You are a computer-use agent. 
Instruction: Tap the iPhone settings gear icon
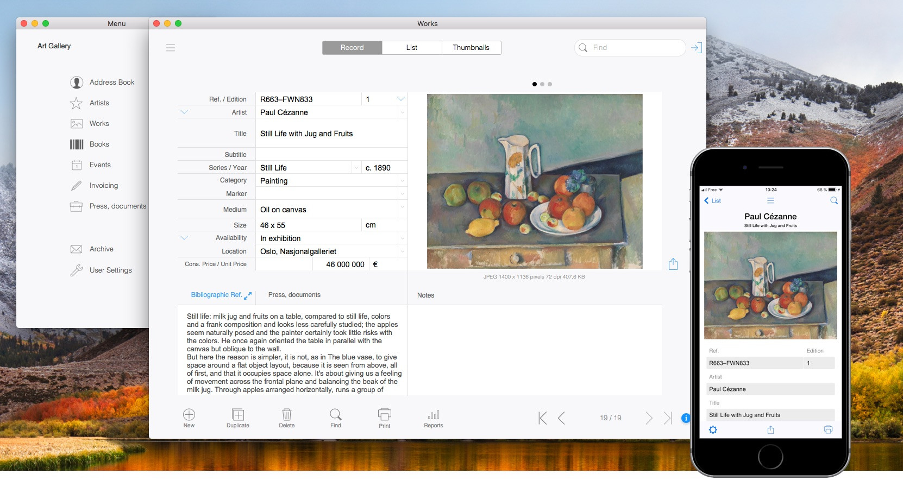click(x=713, y=430)
